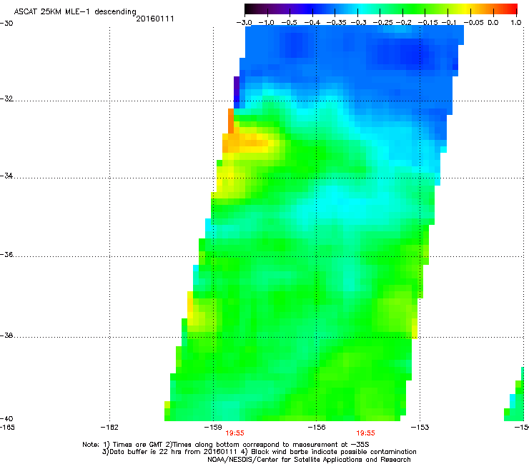Click the color scale bar legend

point(381,9)
